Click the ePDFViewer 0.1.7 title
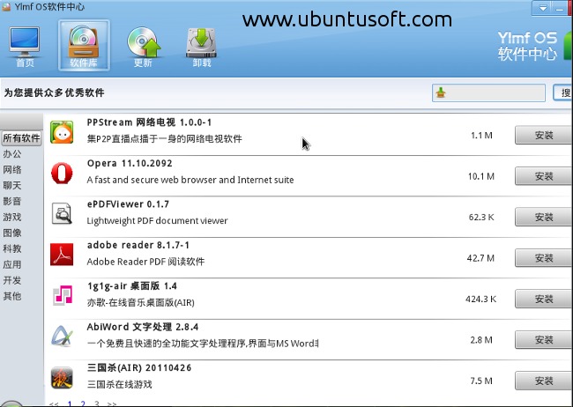The image size is (573, 407). tap(128, 204)
